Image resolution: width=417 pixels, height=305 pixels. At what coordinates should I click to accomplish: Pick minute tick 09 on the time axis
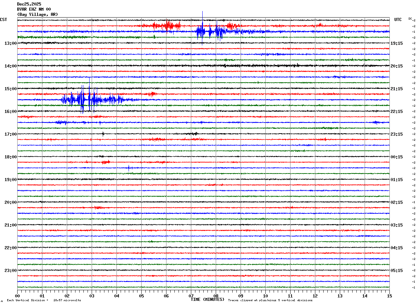coord(241,296)
